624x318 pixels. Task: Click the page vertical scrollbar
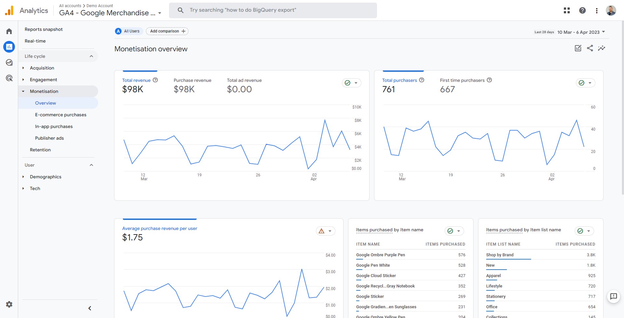622,107
